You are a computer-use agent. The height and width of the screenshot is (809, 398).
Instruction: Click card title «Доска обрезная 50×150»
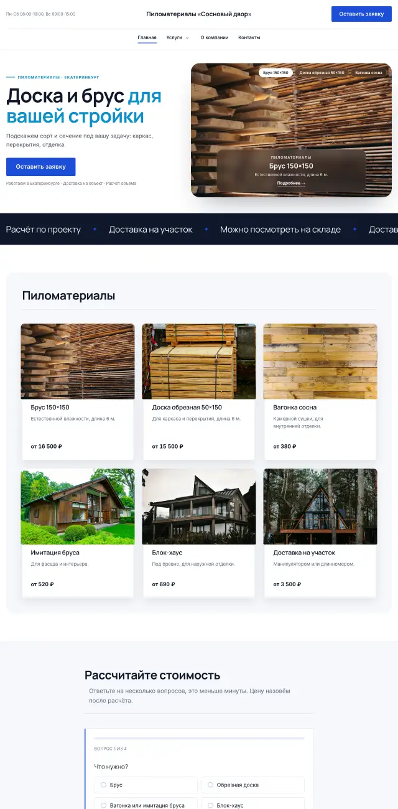[x=187, y=408]
